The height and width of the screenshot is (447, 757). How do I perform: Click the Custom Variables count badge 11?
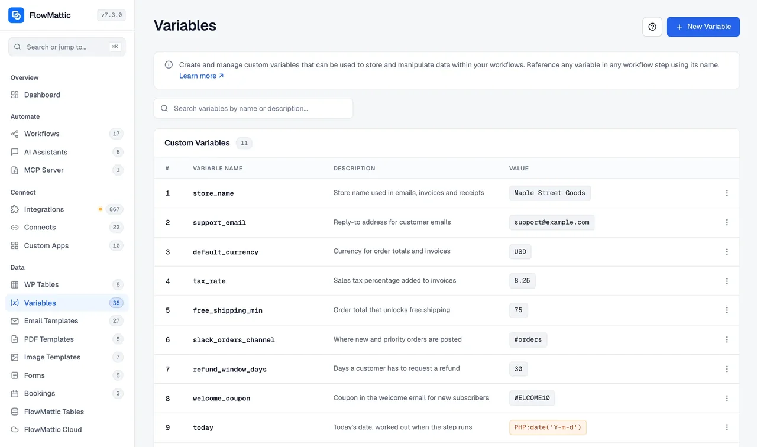244,143
